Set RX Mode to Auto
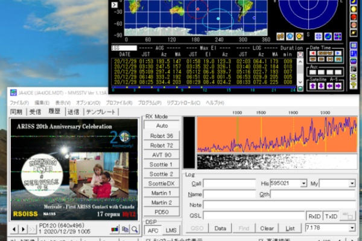This screenshot has width=362, height=241. [162, 126]
